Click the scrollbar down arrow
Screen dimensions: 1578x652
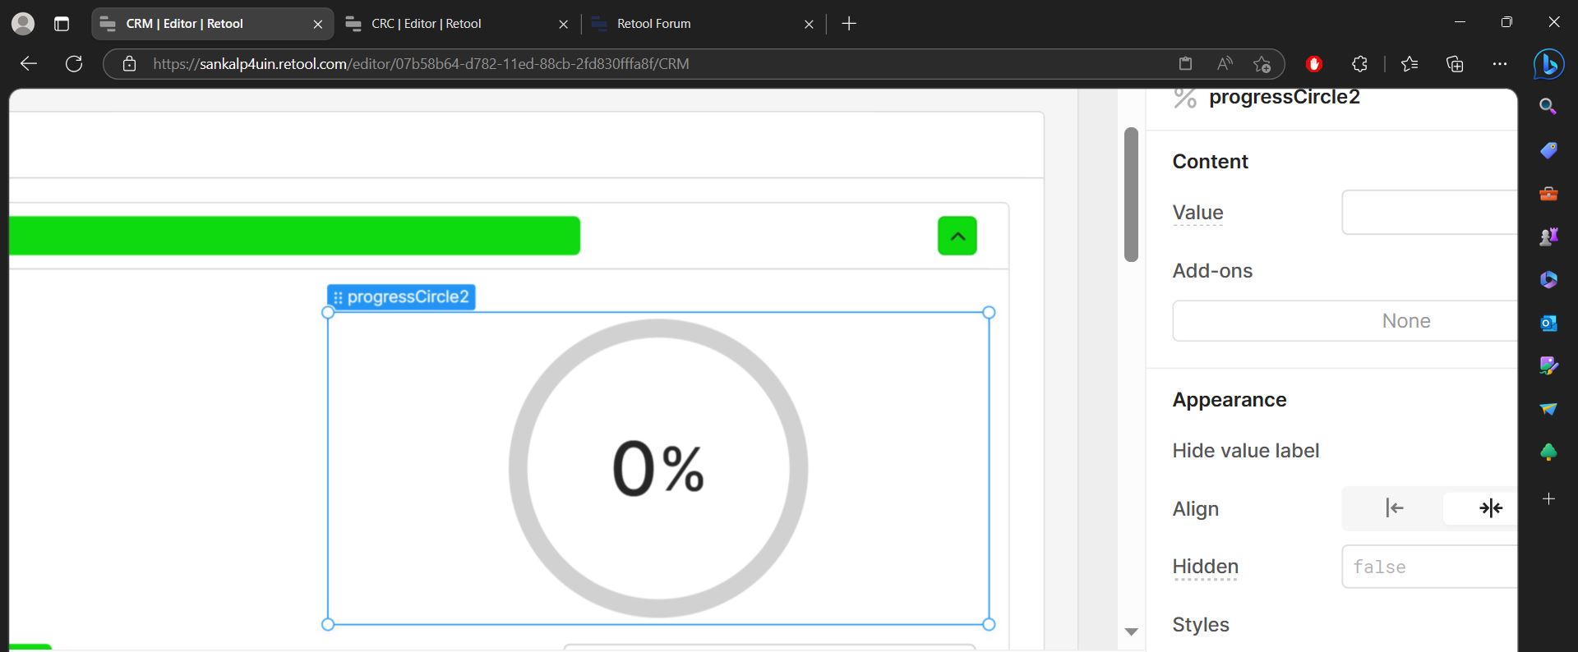click(x=1131, y=631)
